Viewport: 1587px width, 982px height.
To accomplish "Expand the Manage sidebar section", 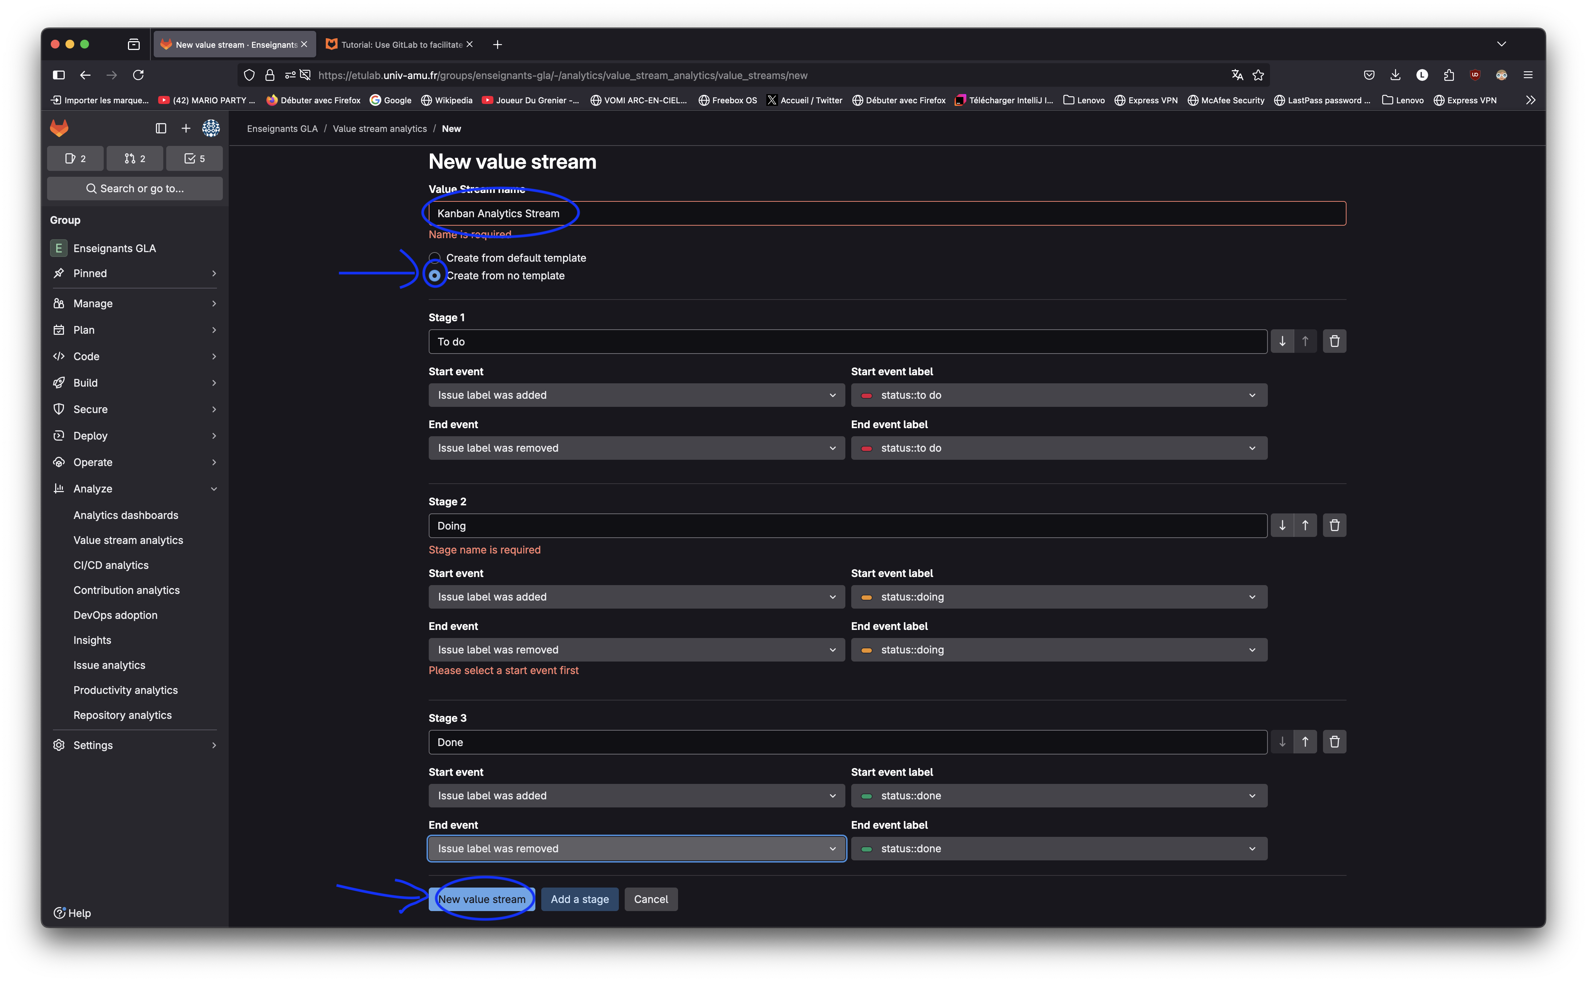I will tap(135, 303).
